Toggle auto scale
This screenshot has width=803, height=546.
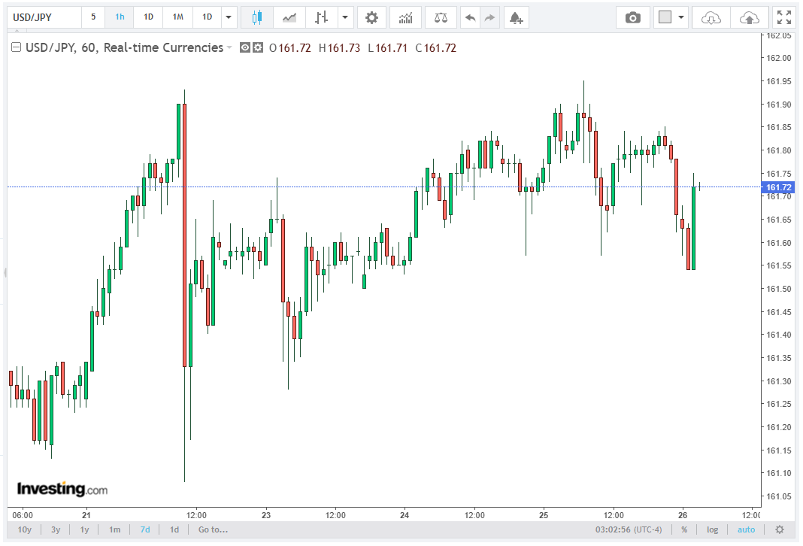[x=746, y=529]
